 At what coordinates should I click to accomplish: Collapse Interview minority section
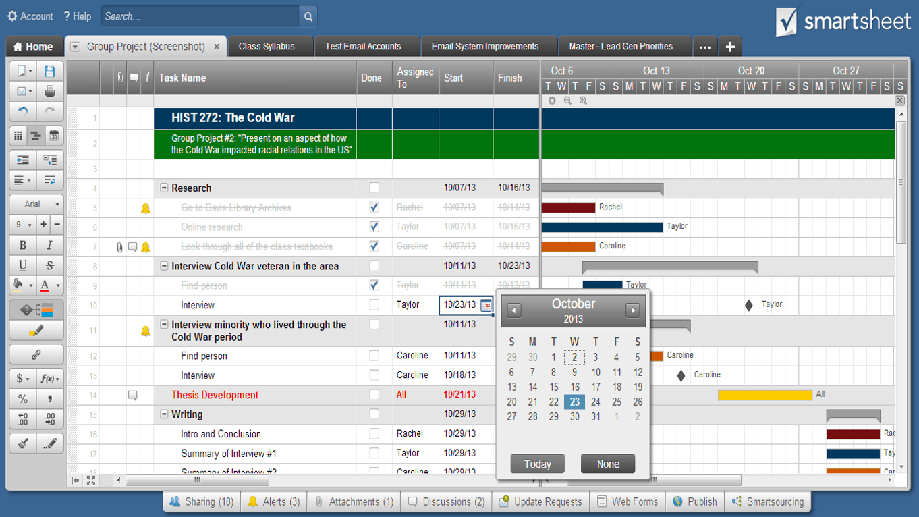coord(164,325)
